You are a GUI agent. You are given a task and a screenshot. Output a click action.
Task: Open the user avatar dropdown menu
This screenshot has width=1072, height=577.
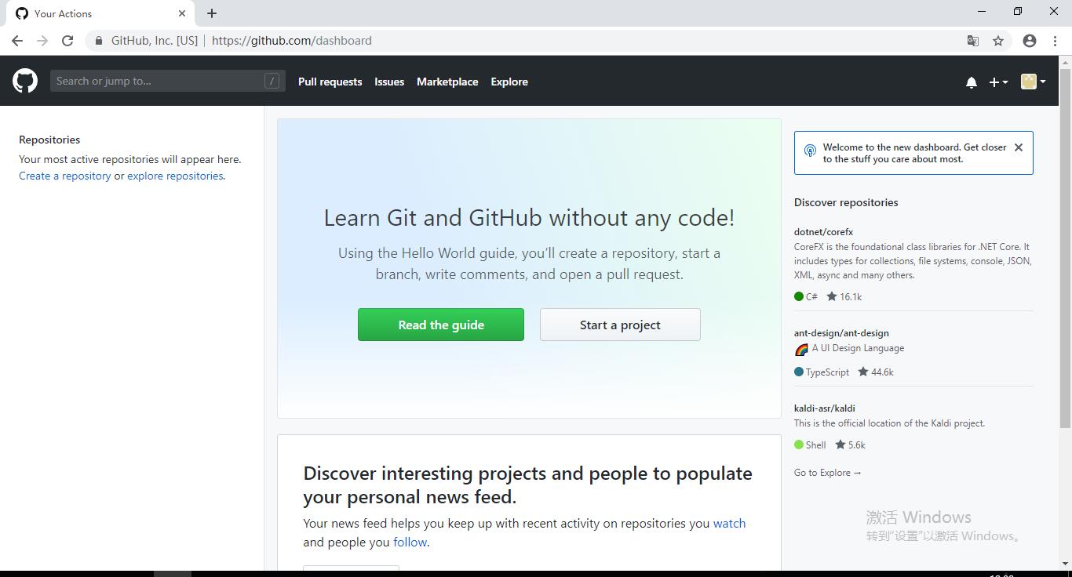[x=1032, y=82]
